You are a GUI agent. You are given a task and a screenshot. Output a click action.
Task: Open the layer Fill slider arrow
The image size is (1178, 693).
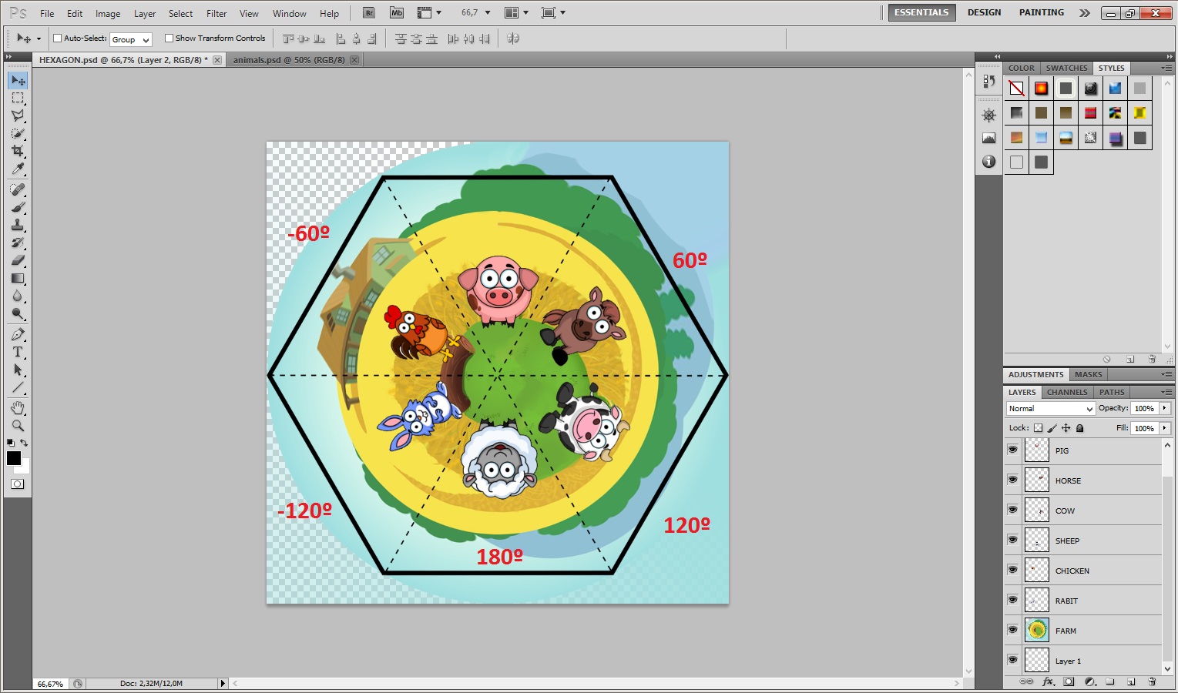[1165, 428]
